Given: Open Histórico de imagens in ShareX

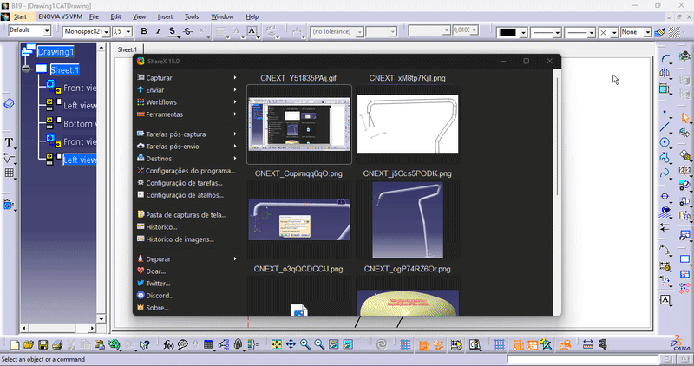Looking at the screenshot, I should (x=187, y=239).
